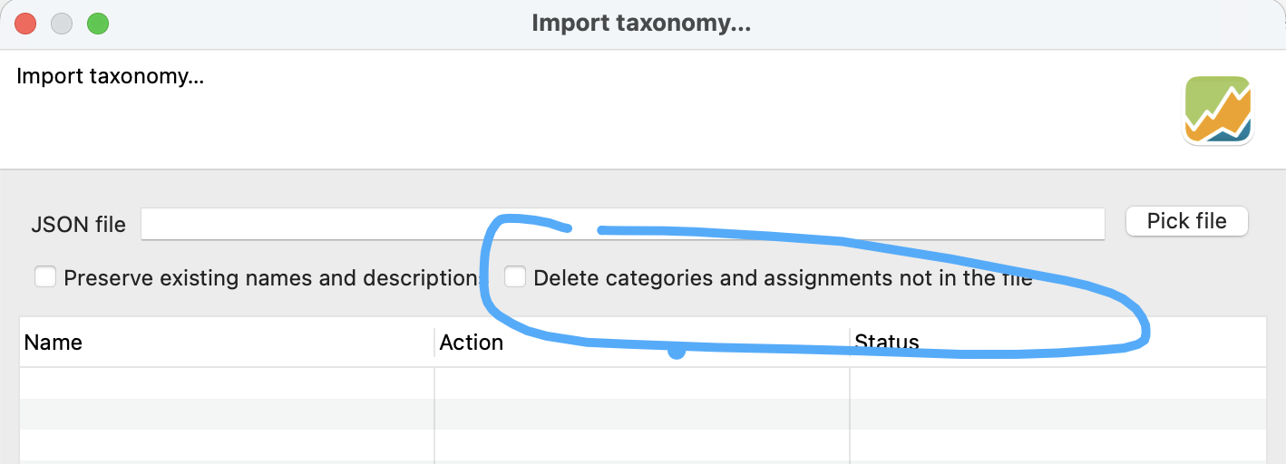The image size is (1286, 464).
Task: Click Import taxonomy heading in white banner
Action: pyautogui.click(x=110, y=76)
